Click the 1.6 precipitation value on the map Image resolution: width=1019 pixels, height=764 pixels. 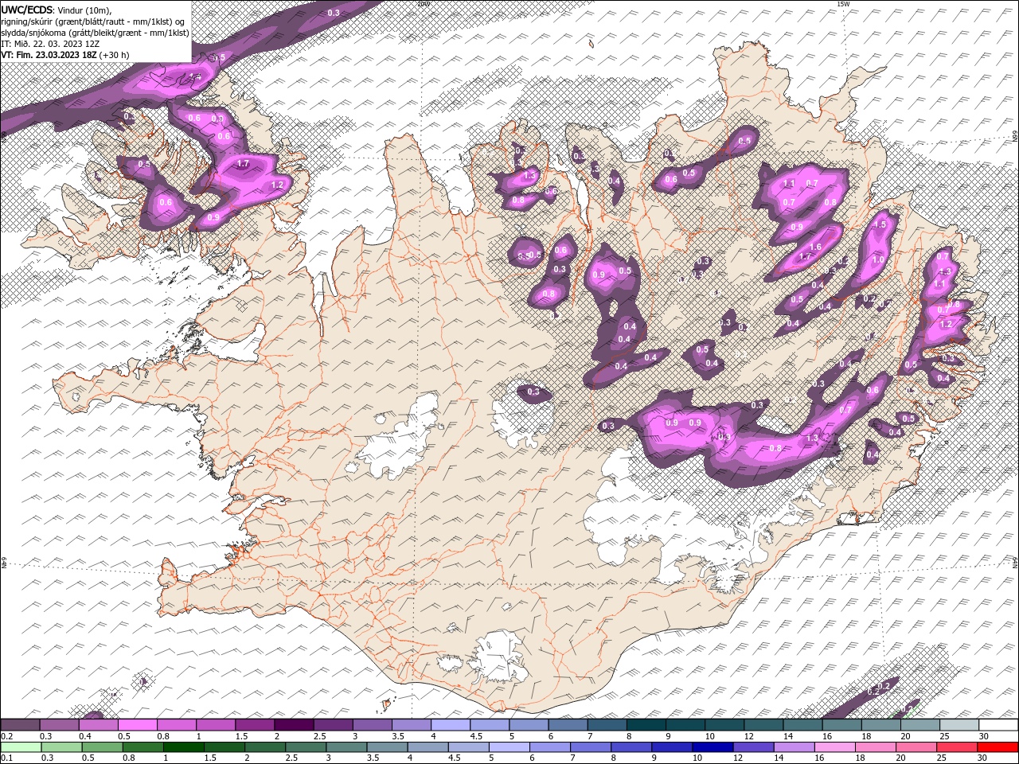(x=815, y=248)
